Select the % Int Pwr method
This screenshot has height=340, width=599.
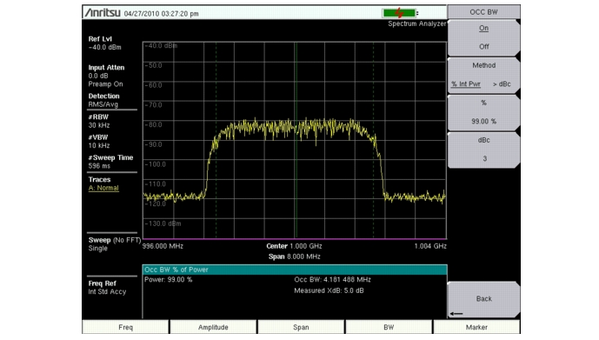point(466,84)
